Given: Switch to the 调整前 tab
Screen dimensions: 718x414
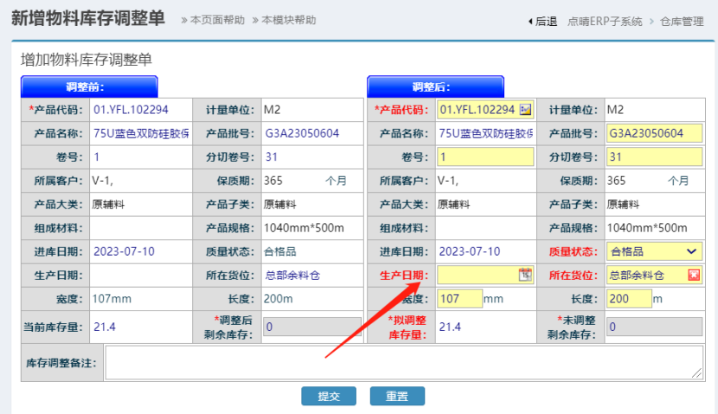Looking at the screenshot, I should (x=89, y=86).
